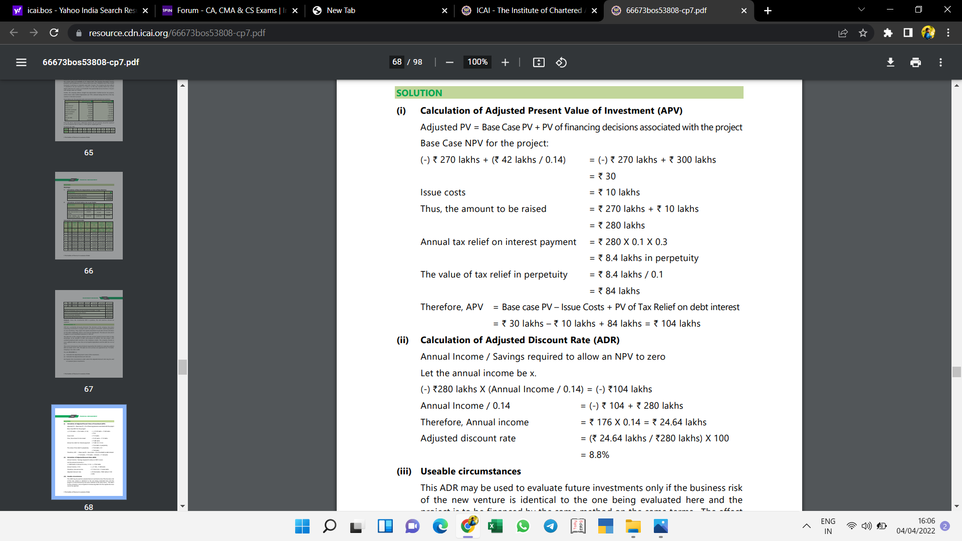The image size is (962, 541).
Task: Print the PDF document
Action: 915,62
